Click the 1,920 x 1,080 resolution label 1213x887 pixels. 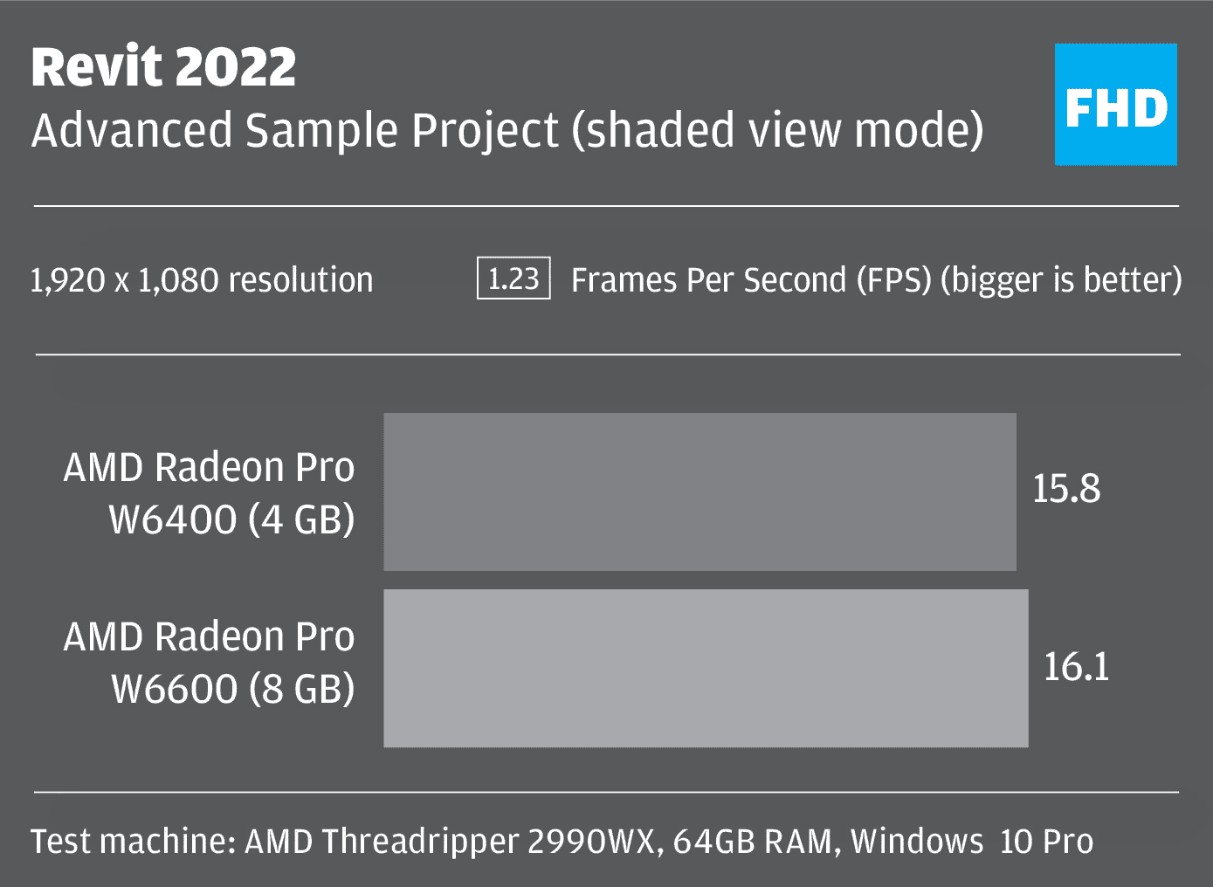coord(202,280)
